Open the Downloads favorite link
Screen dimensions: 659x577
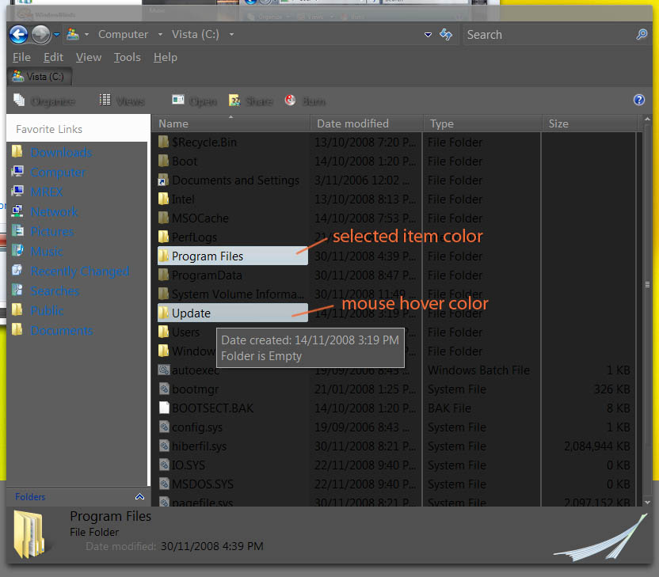pos(61,153)
